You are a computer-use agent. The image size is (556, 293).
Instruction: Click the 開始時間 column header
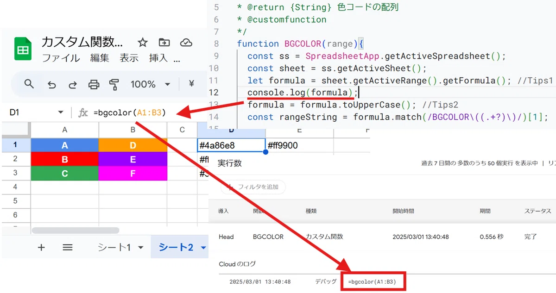403,211
